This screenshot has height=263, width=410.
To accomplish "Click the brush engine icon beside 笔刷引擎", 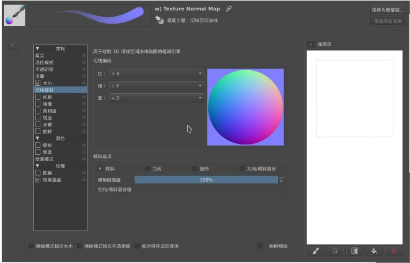I will (x=160, y=20).
